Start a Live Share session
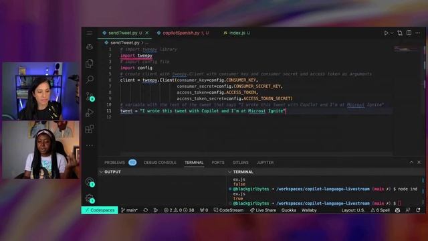 (x=263, y=210)
